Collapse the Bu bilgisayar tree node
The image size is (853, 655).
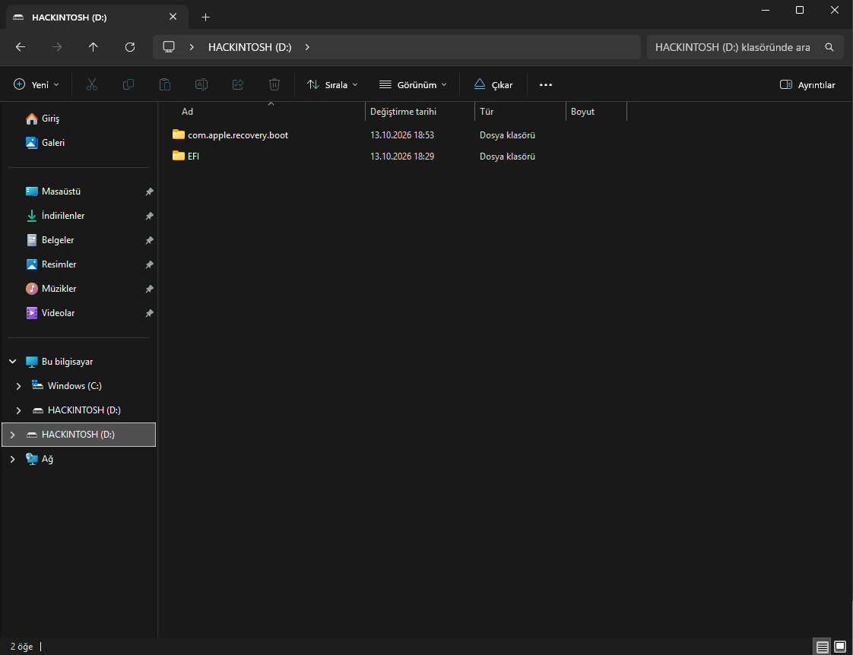[x=12, y=362]
